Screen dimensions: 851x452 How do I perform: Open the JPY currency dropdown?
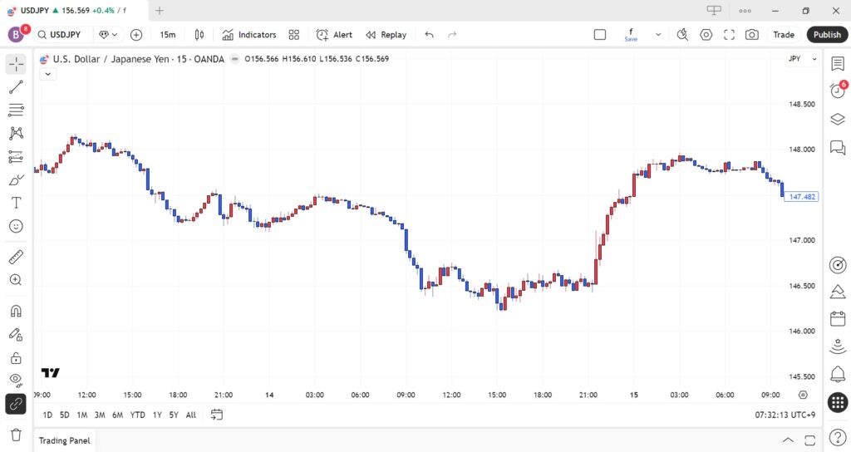(x=803, y=59)
